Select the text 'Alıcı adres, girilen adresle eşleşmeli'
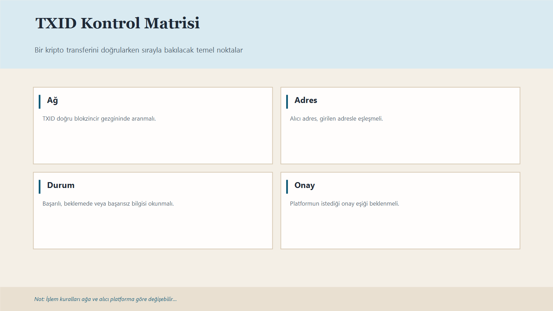 [336, 119]
